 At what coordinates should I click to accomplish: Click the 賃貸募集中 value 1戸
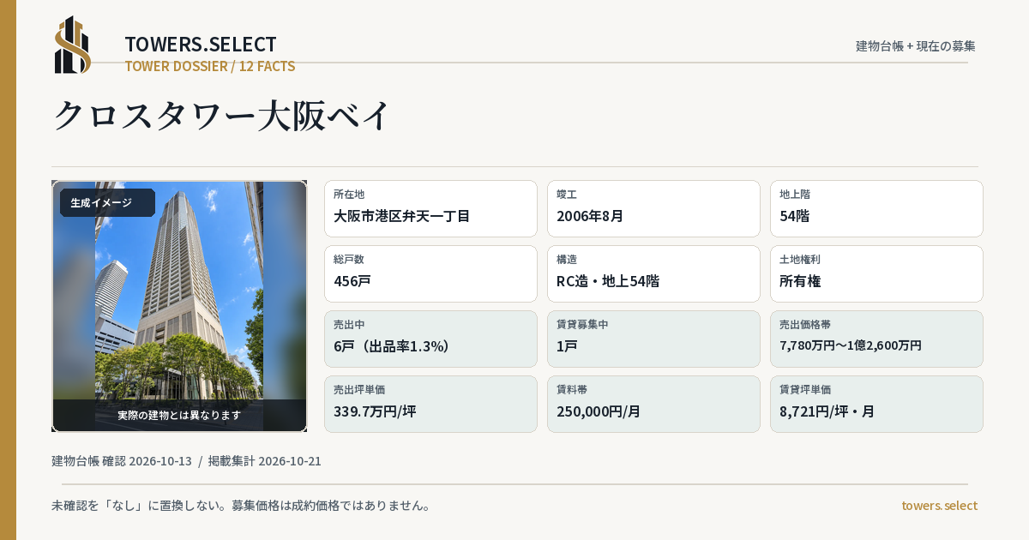567,346
